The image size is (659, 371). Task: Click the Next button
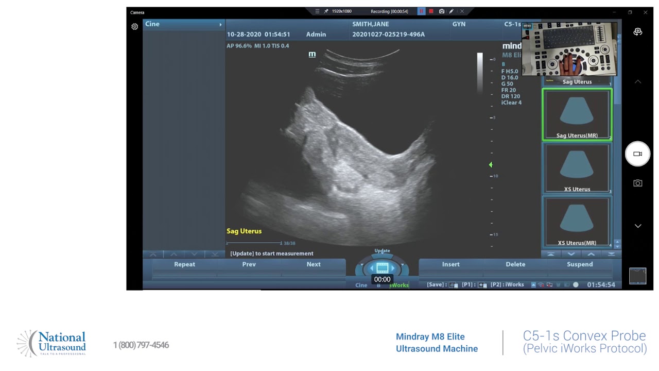314,264
